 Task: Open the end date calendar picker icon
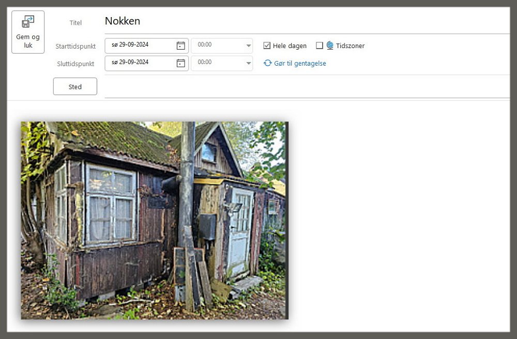[x=180, y=63]
